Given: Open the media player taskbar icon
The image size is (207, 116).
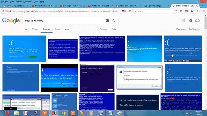Looking at the screenshot, I should click(x=91, y=113).
